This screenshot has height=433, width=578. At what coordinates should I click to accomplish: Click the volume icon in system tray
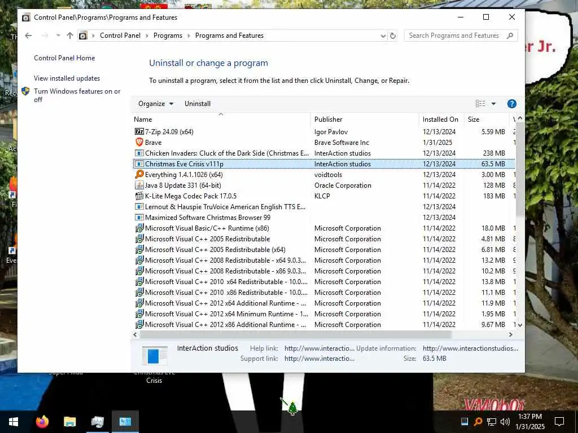(505, 422)
